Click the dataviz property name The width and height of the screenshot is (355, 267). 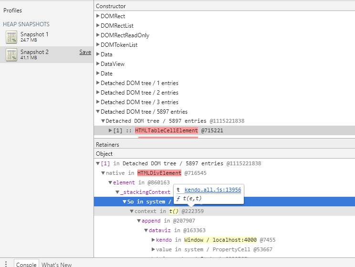click(x=160, y=231)
